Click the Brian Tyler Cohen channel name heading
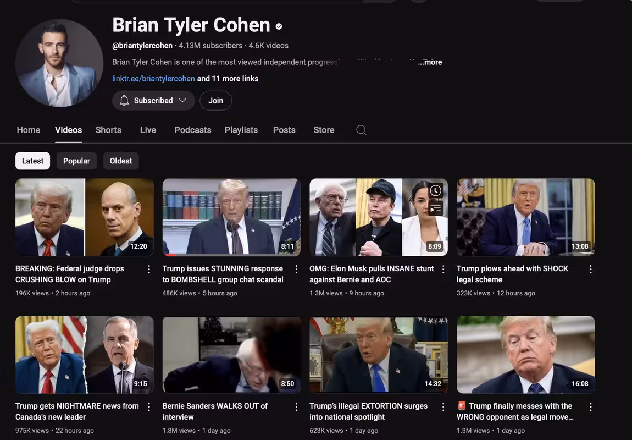Viewport: 632px width, 440px height. [191, 25]
